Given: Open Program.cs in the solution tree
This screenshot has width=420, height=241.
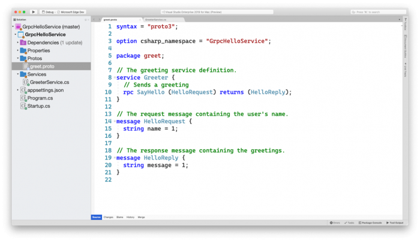Looking at the screenshot, I should click(40, 98).
